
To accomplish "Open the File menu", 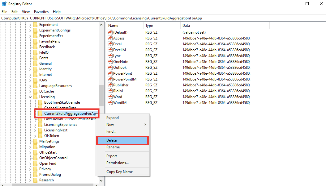I will (x=4, y=12).
